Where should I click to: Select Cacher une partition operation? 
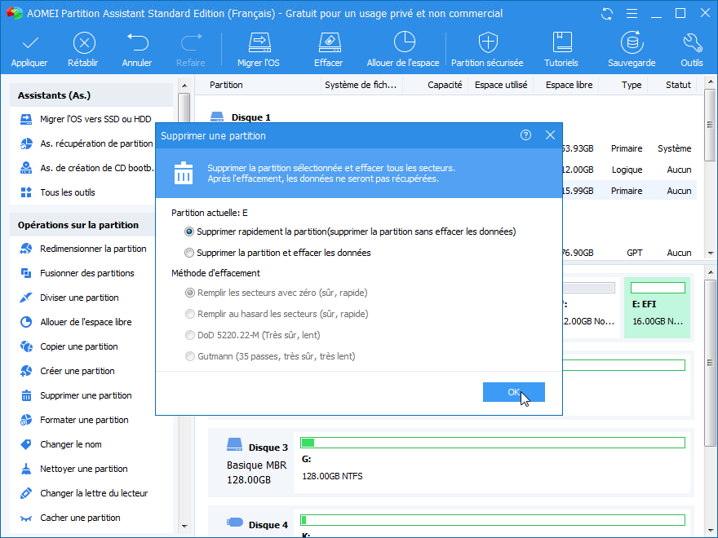(70, 518)
